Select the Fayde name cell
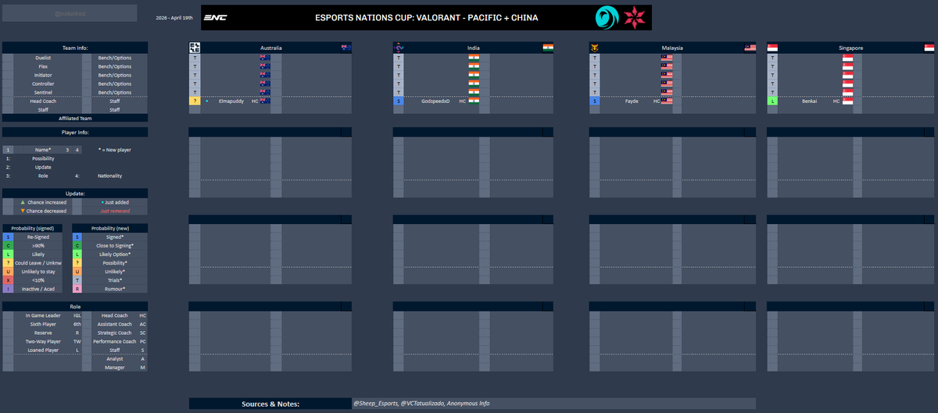938x413 pixels. 632,101
